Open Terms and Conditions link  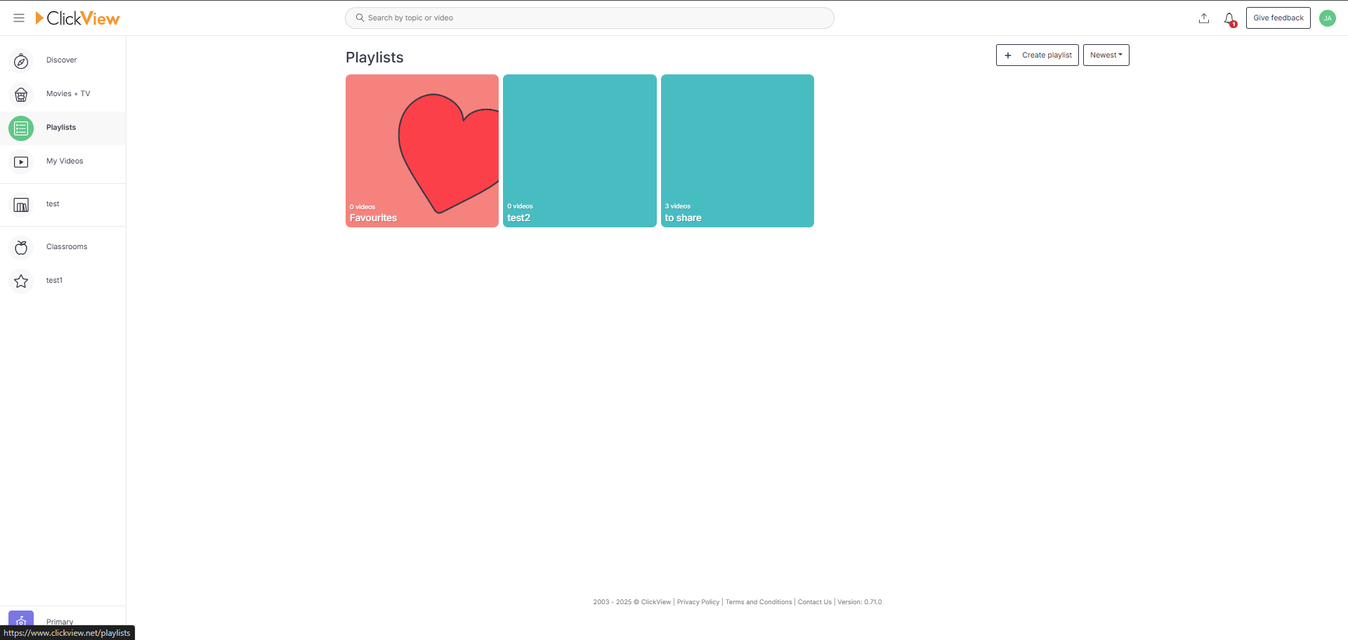[759, 602]
